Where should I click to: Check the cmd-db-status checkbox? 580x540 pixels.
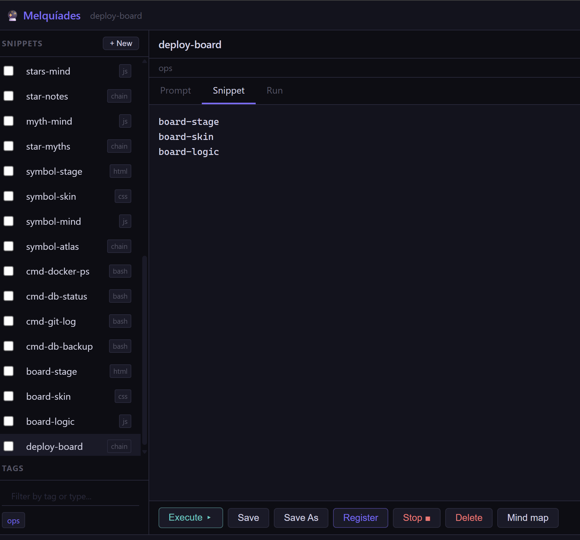8,296
